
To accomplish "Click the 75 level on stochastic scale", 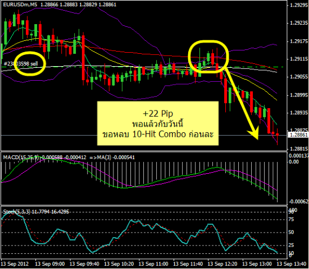I will 291,220.
